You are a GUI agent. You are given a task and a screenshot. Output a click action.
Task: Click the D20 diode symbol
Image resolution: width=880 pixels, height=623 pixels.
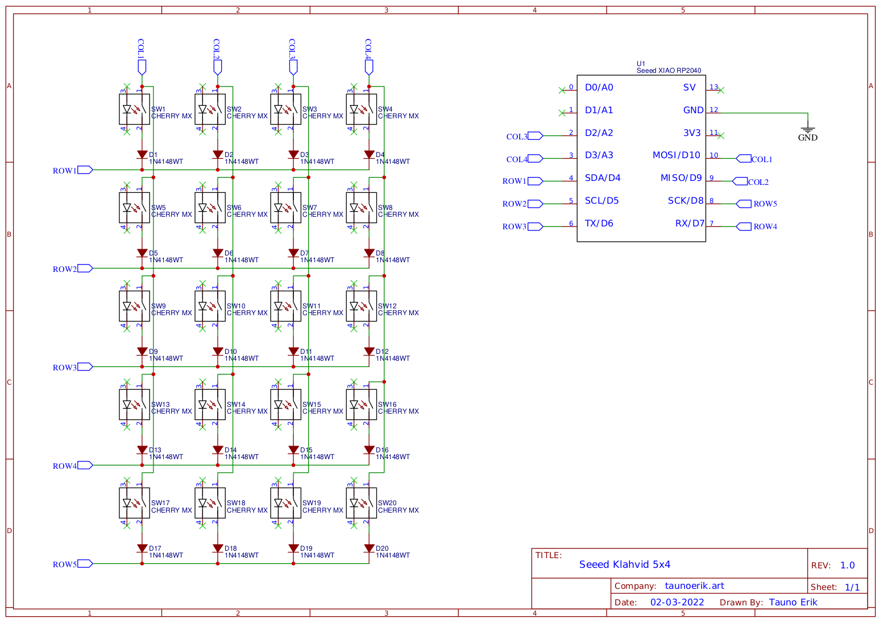point(369,548)
